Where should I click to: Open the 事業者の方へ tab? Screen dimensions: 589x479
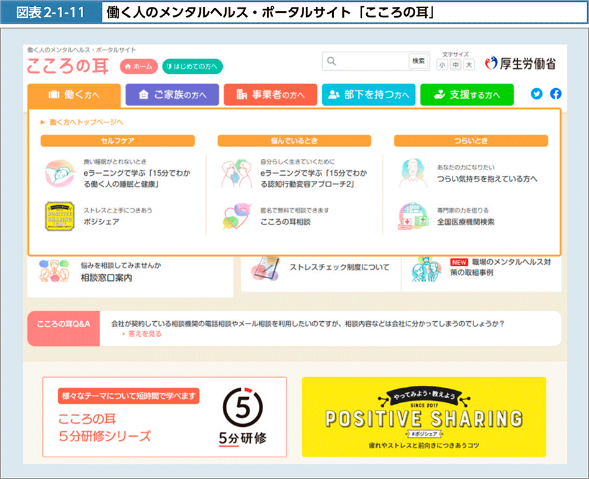click(270, 95)
